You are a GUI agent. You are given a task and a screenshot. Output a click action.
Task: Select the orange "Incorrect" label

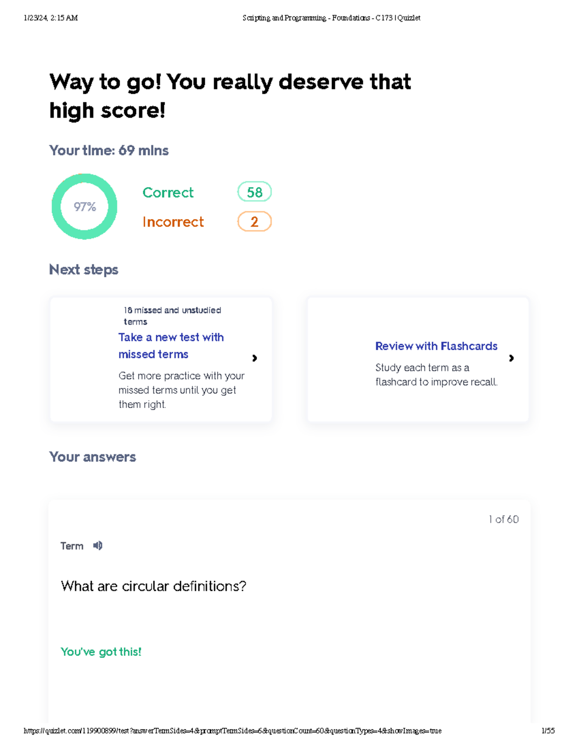pyautogui.click(x=173, y=222)
